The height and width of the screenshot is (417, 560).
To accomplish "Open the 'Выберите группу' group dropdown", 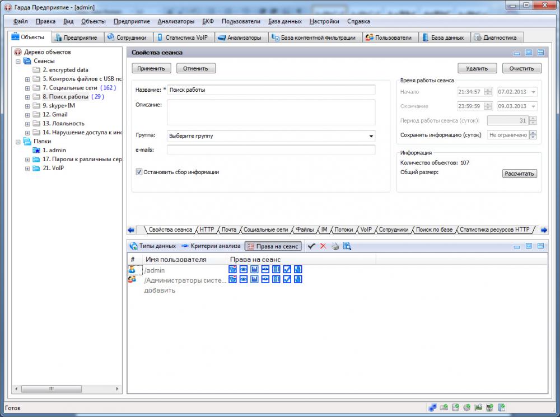I will point(371,136).
